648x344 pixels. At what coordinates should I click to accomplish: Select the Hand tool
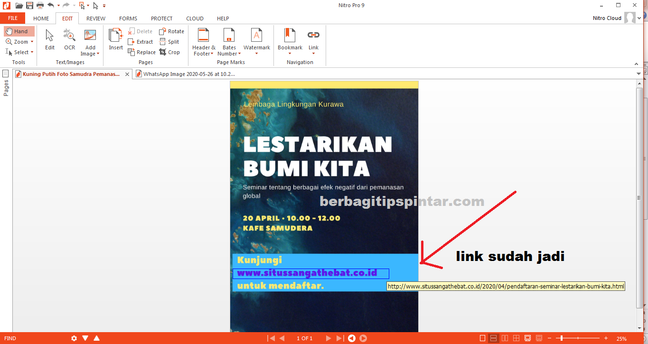coord(19,31)
